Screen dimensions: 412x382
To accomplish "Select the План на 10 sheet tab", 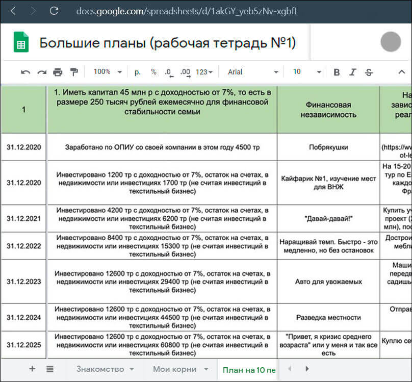I will point(248,370).
